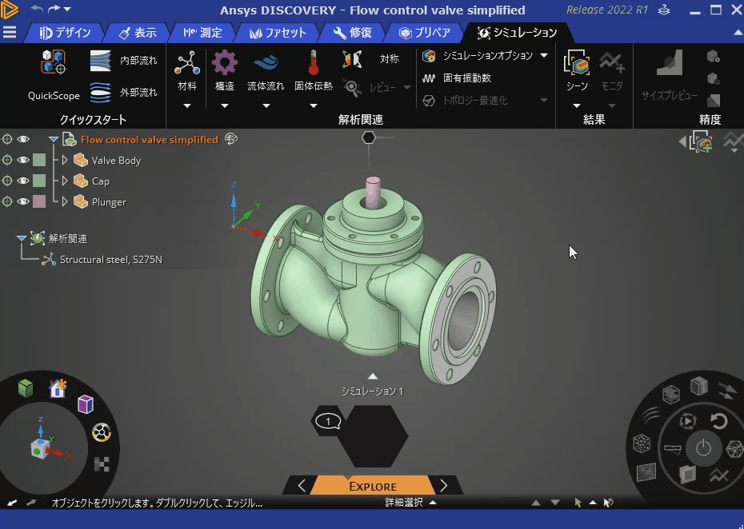Click the シーン scene icon
The image size is (744, 529).
(x=577, y=63)
